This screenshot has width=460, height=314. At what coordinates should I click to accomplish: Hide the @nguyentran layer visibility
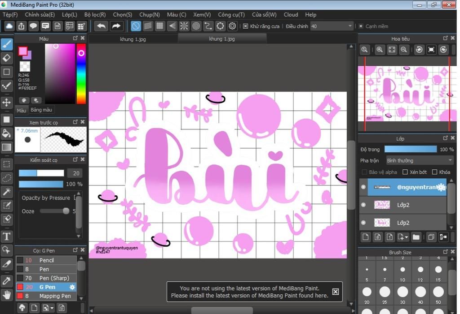click(x=363, y=187)
